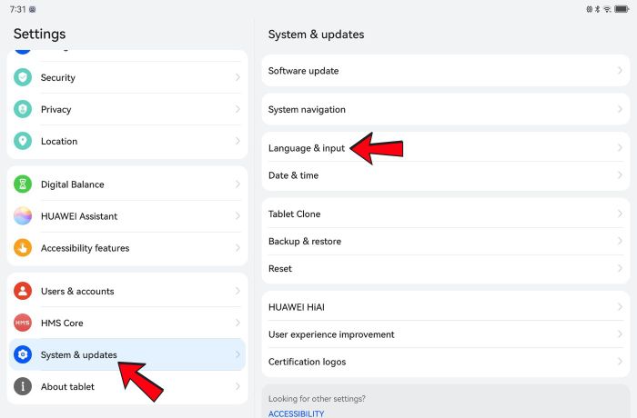Viewport: 637px width, 418px height.
Task: Tap the HMS Core icon
Action: (23, 323)
